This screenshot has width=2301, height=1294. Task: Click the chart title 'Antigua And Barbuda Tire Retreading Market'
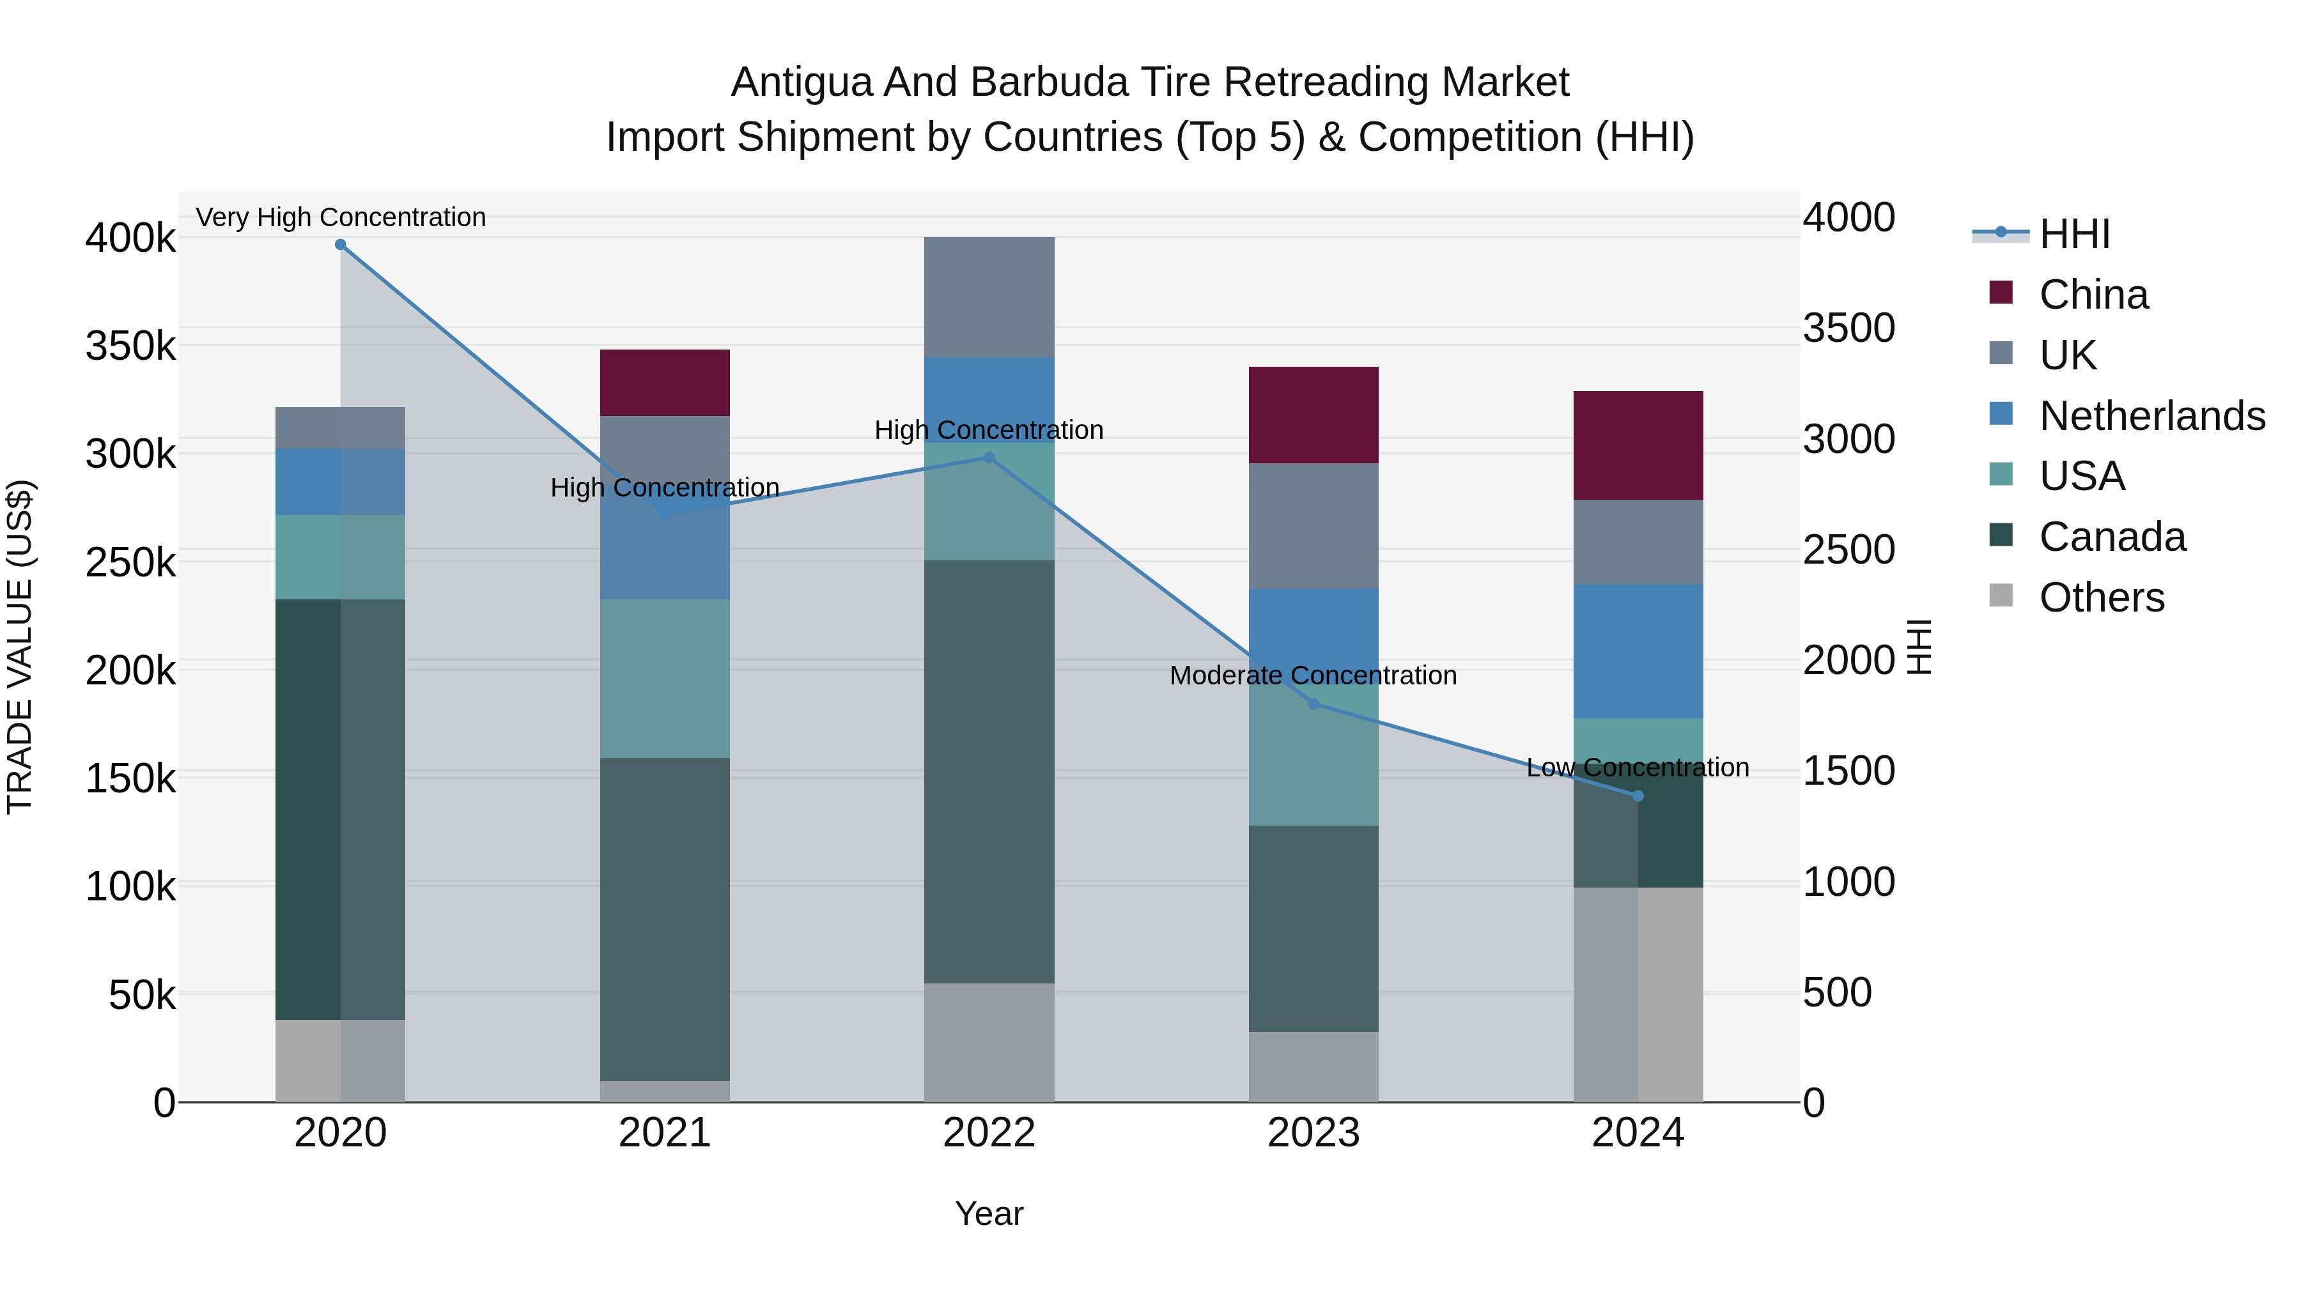pos(1150,82)
